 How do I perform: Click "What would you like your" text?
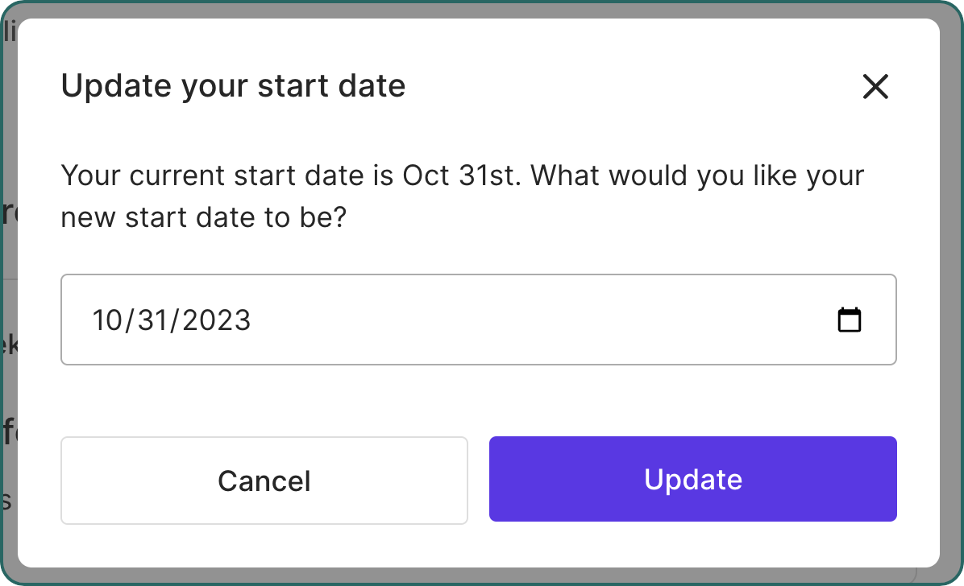point(697,175)
